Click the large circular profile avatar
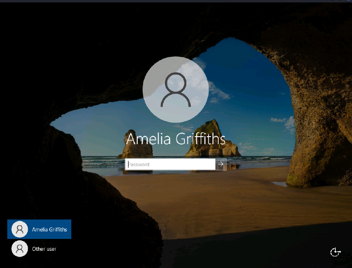The height and width of the screenshot is (268, 352). (x=176, y=89)
